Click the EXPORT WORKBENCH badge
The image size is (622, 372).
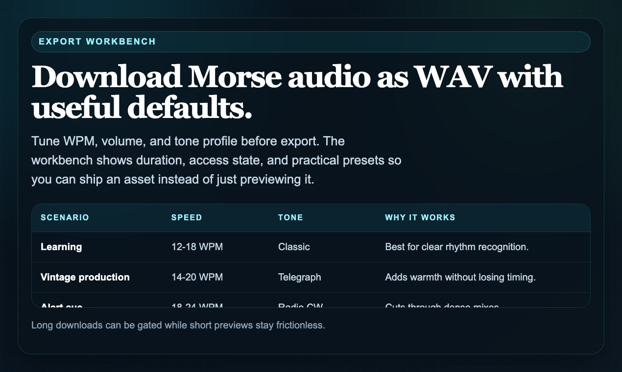(98, 42)
